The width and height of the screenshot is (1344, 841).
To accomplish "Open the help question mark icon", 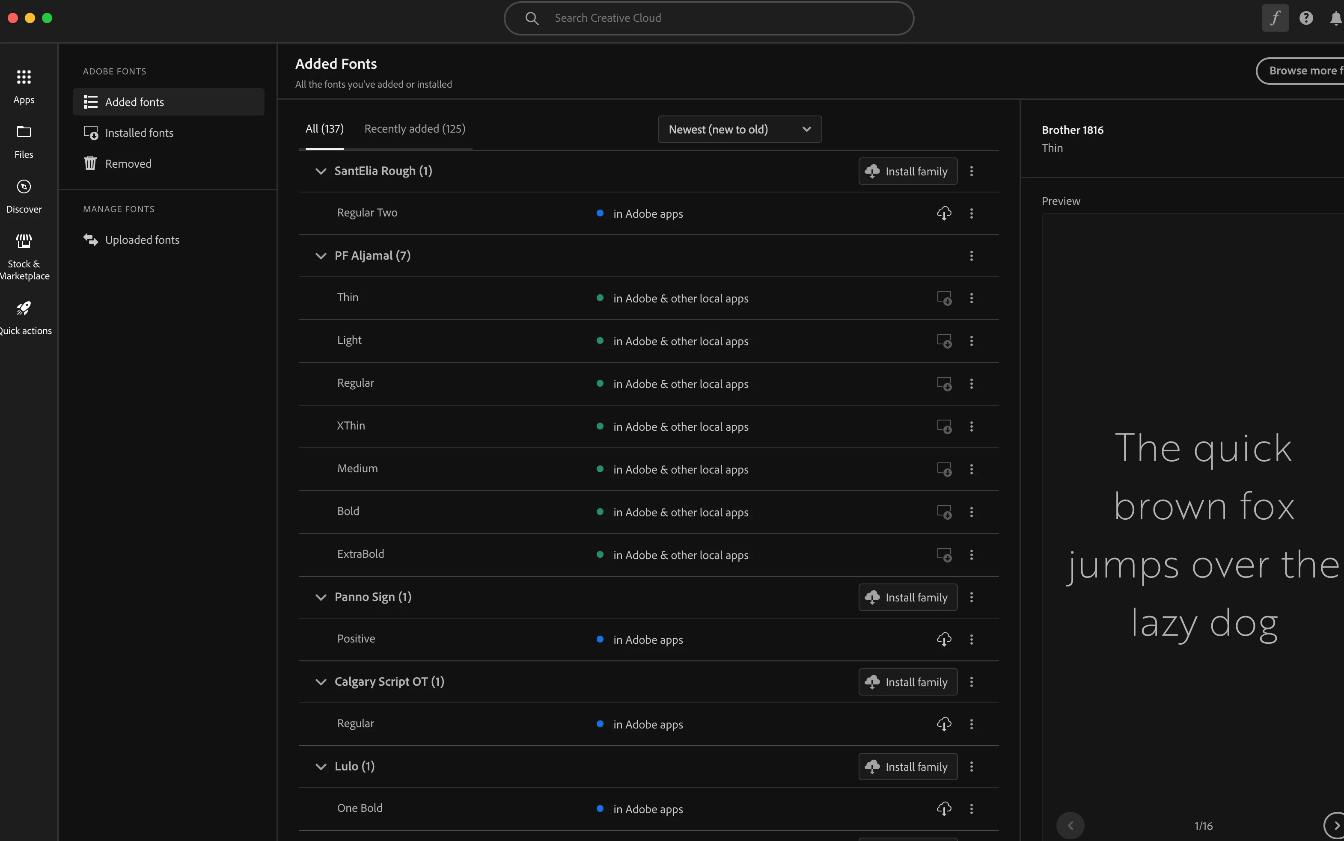I will 1305,18.
